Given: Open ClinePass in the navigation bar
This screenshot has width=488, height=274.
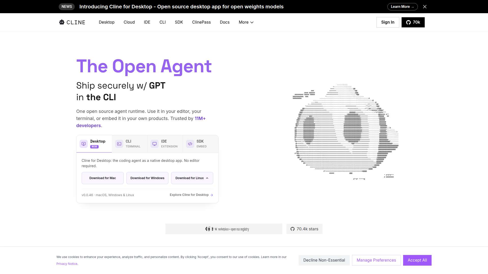Looking at the screenshot, I should click(201, 22).
